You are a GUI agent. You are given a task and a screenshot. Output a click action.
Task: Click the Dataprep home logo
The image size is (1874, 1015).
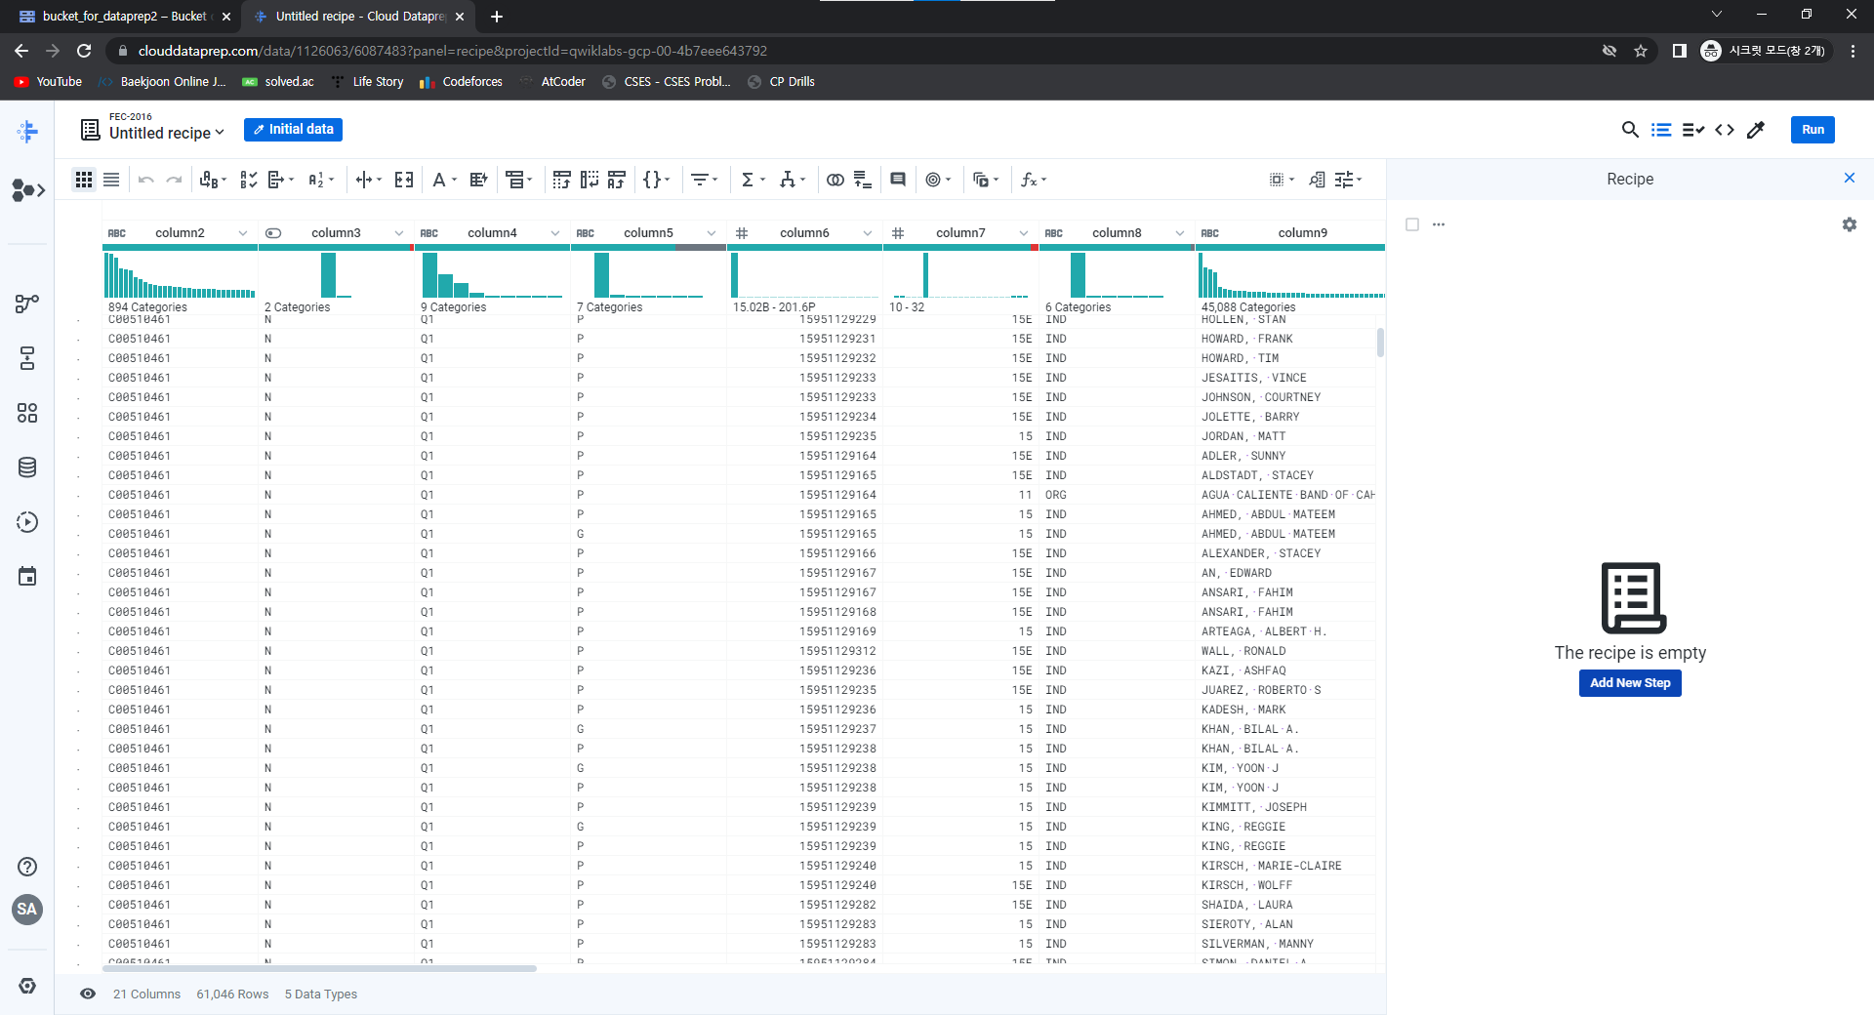click(27, 131)
